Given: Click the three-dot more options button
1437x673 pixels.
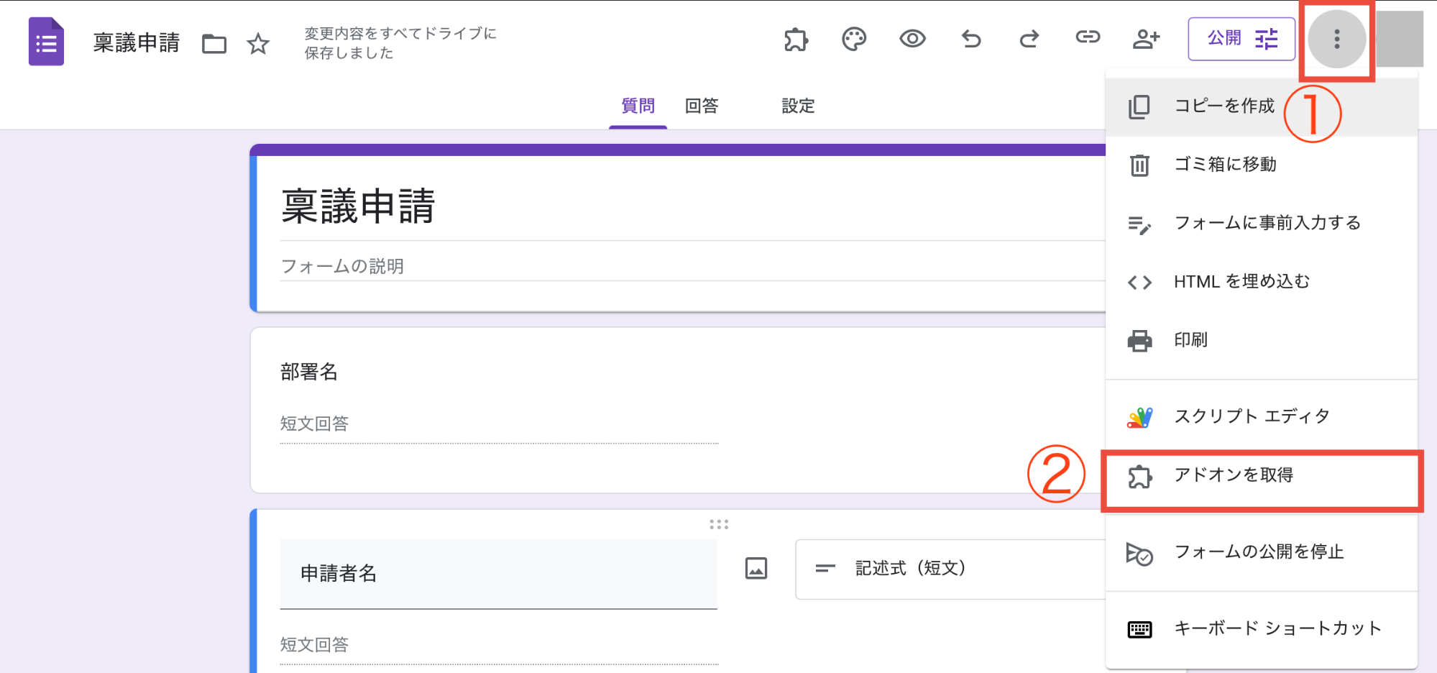Looking at the screenshot, I should point(1337,39).
